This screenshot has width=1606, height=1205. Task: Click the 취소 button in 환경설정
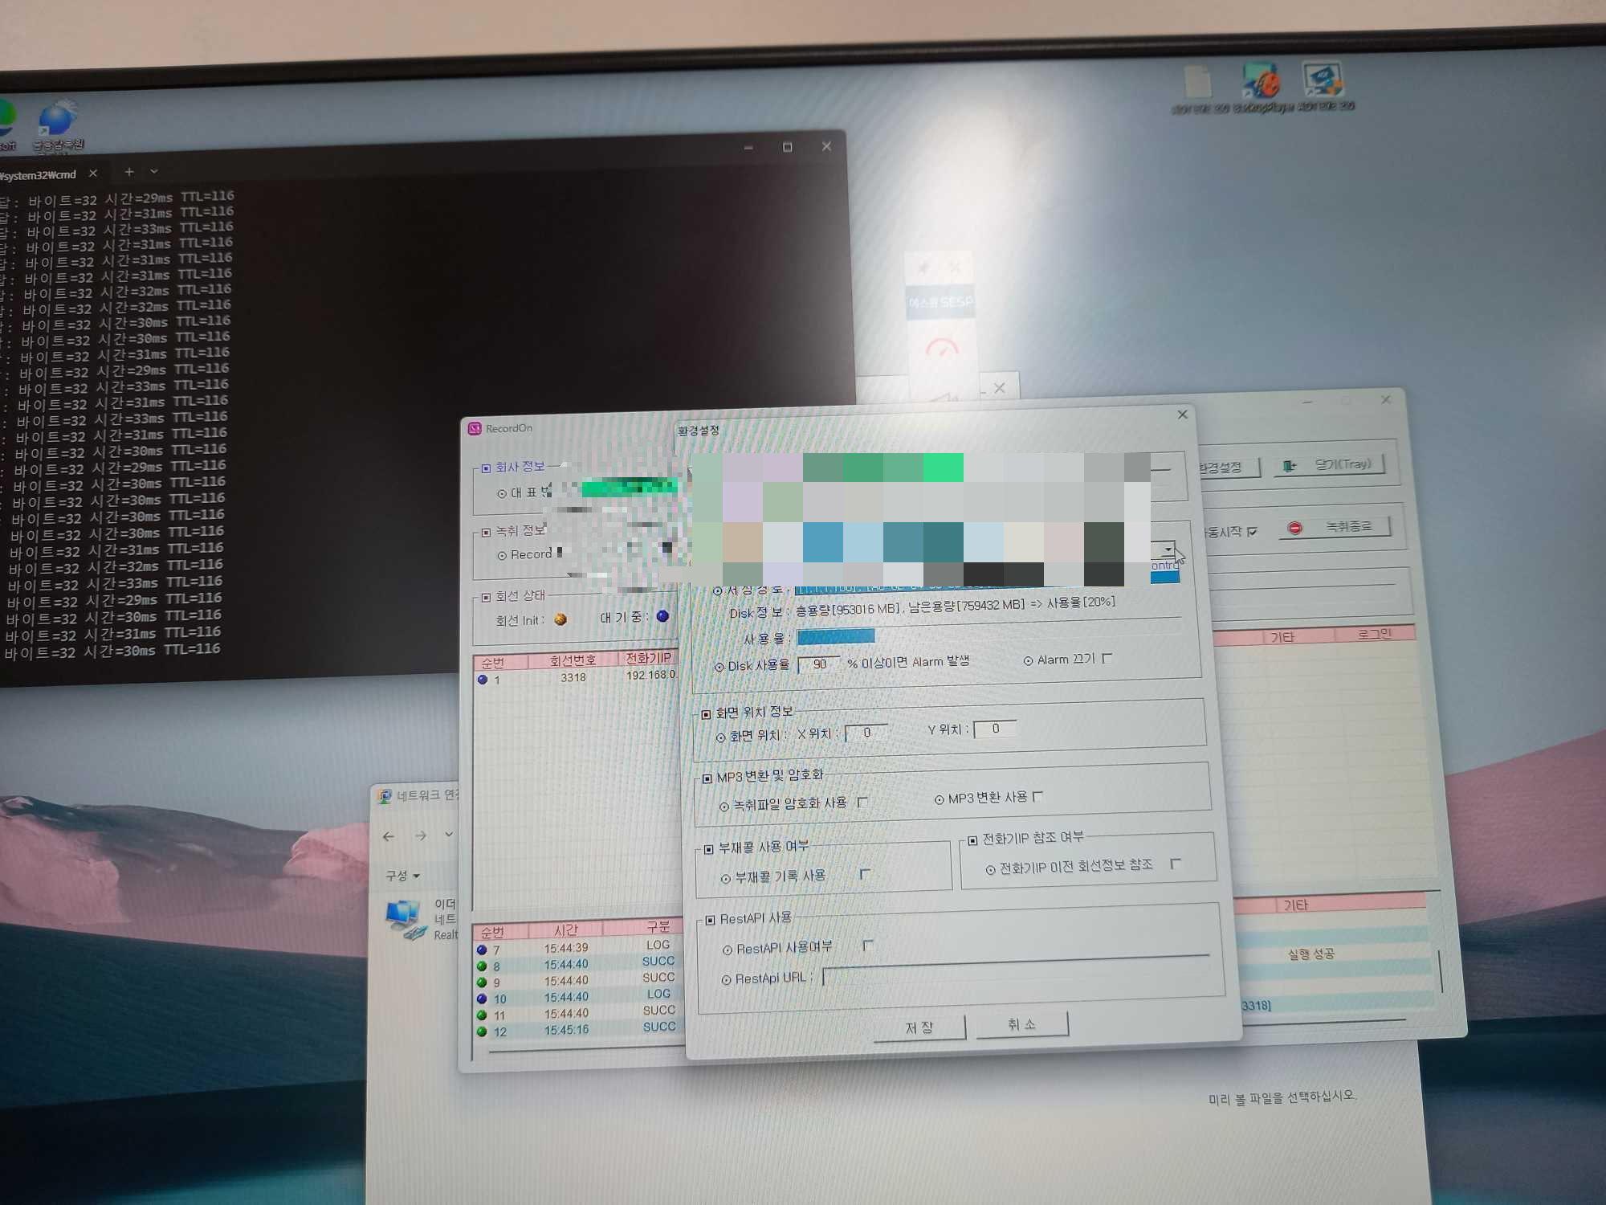click(x=1021, y=1024)
